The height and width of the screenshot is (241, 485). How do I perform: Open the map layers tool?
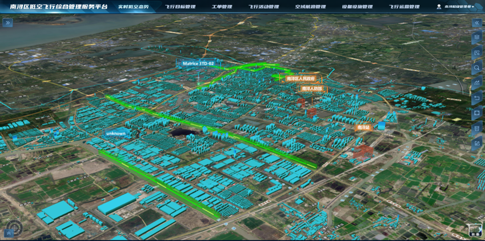tap(476, 38)
